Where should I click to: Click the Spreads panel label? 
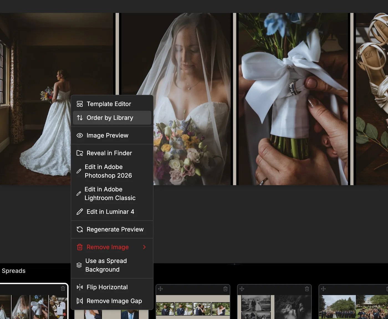tap(14, 271)
